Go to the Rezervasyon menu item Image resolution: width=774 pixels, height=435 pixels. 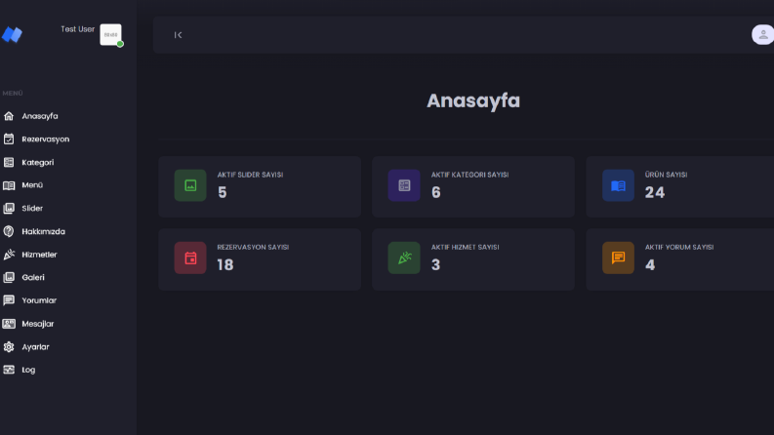(46, 139)
